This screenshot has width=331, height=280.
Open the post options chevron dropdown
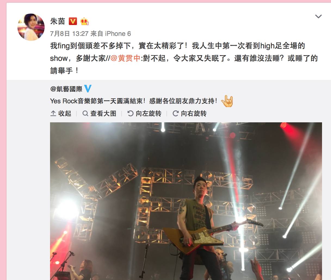(318, 16)
